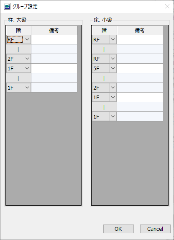This screenshot has width=174, height=240.
Task: Open upper 1F dropdown arrow in 柱、大梁 table
Action: coord(27,68)
